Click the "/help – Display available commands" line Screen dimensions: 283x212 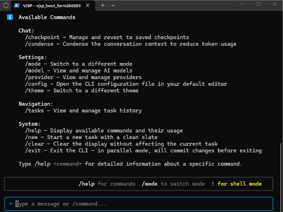point(104,131)
